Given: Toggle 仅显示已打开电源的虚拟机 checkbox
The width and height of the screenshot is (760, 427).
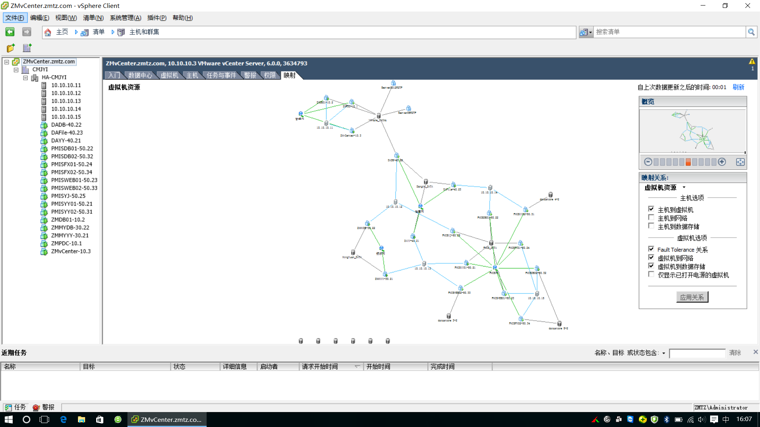Looking at the screenshot, I should coord(651,274).
